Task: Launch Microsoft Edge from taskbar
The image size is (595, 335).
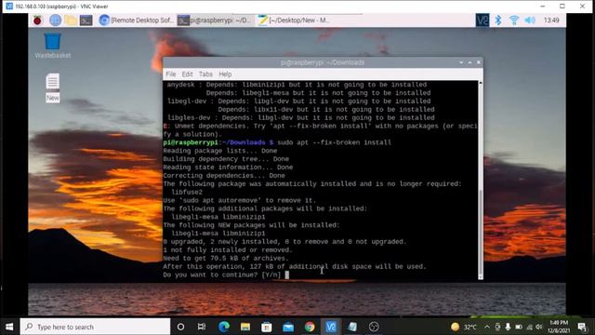Action: (x=224, y=327)
